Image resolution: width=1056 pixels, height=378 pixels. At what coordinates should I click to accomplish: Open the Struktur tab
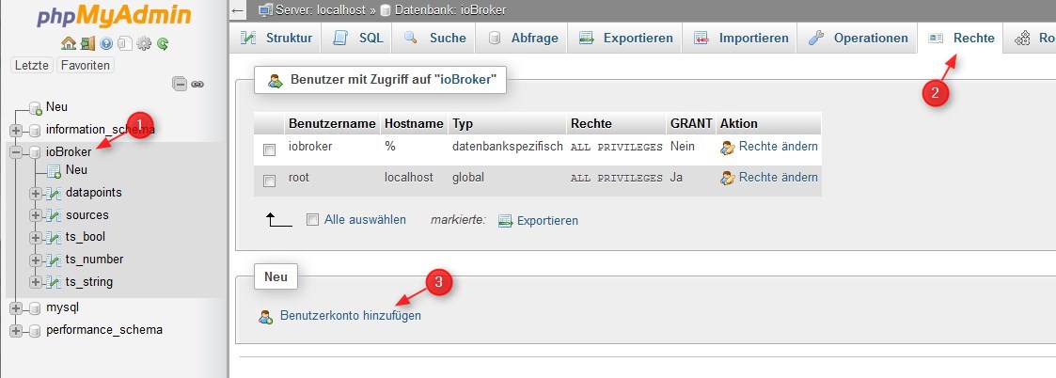tap(276, 39)
